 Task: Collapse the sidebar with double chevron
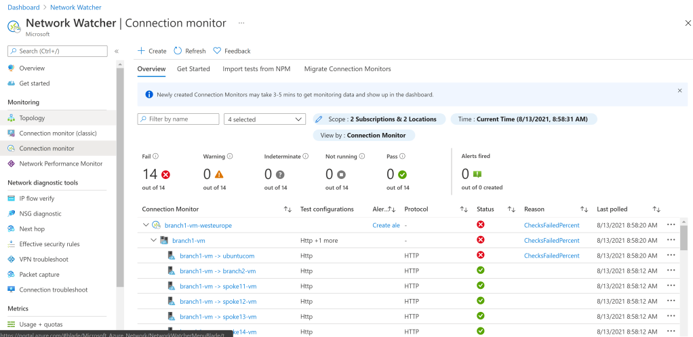click(117, 52)
